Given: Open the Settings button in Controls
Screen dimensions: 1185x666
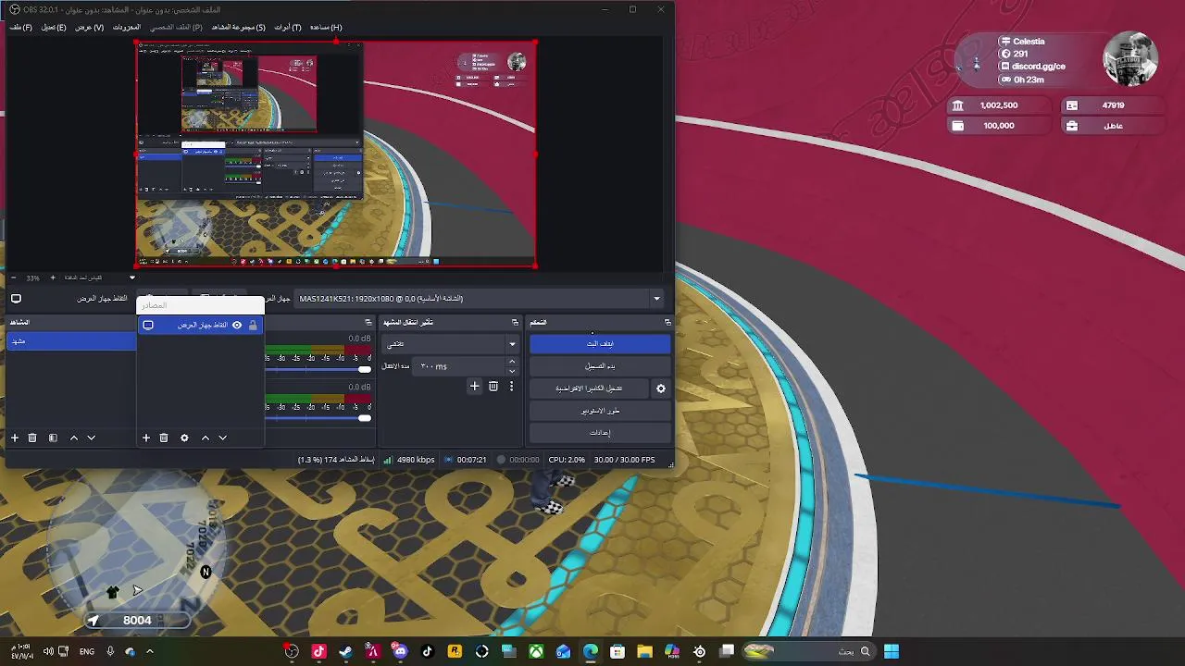Looking at the screenshot, I should [x=600, y=433].
